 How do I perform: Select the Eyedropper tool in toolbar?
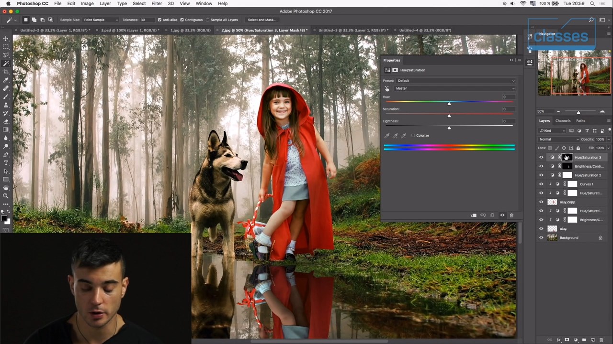pyautogui.click(x=6, y=80)
